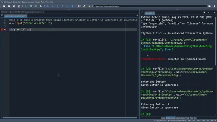
Task: Go up to the parent directory
Action: 214,6
